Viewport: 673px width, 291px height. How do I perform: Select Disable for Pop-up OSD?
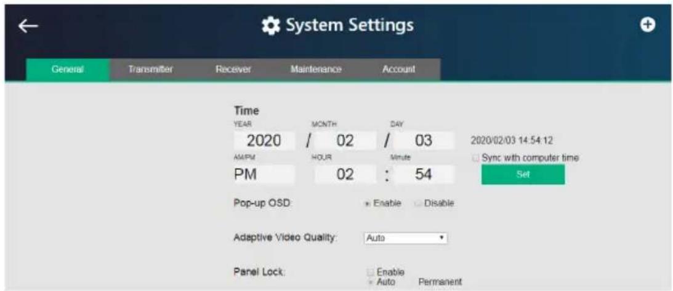[x=417, y=204]
